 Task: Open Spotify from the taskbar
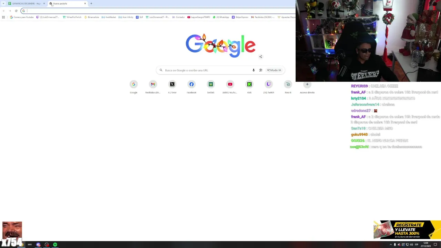(55, 245)
